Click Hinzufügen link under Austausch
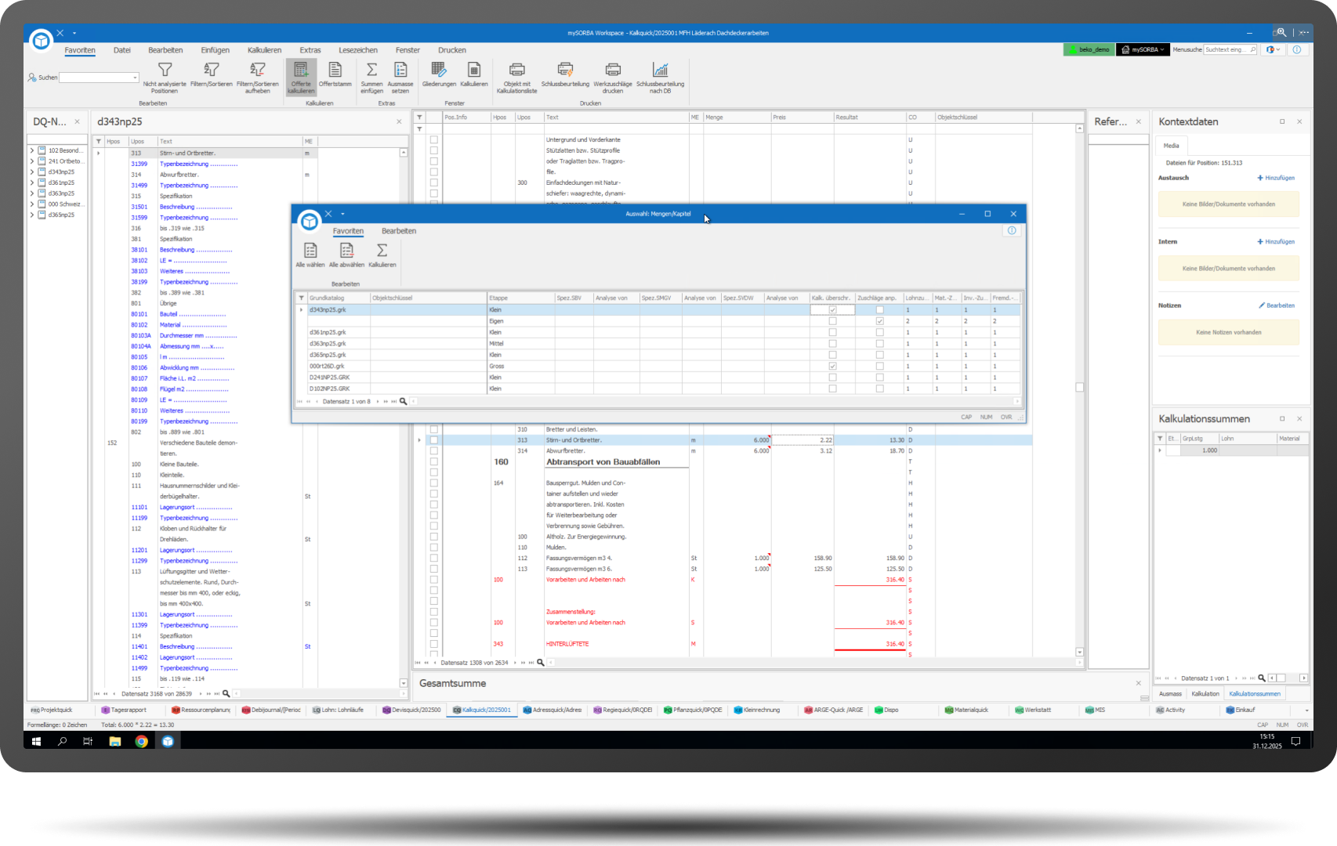The width and height of the screenshot is (1337, 846). pos(1276,178)
